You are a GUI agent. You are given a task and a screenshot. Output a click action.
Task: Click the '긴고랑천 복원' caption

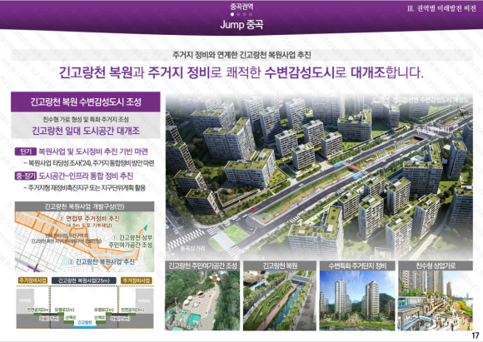coord(280,265)
